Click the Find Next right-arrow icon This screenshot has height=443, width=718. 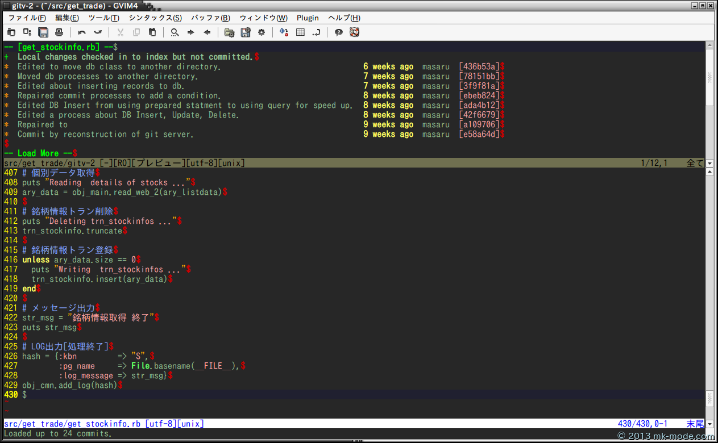click(x=191, y=32)
